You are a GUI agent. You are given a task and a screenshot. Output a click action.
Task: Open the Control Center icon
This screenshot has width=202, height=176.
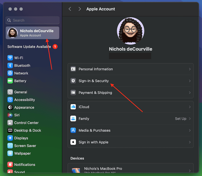[10, 123]
